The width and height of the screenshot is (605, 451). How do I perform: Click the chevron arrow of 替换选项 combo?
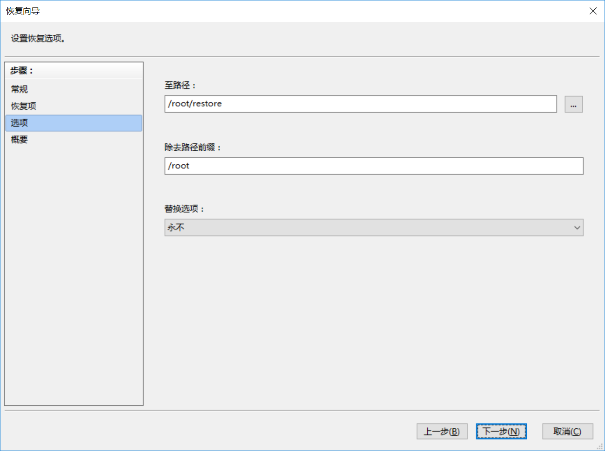[x=577, y=228]
